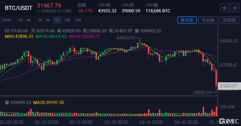
Task: Select the 1W timeframe
Action: 67,20
